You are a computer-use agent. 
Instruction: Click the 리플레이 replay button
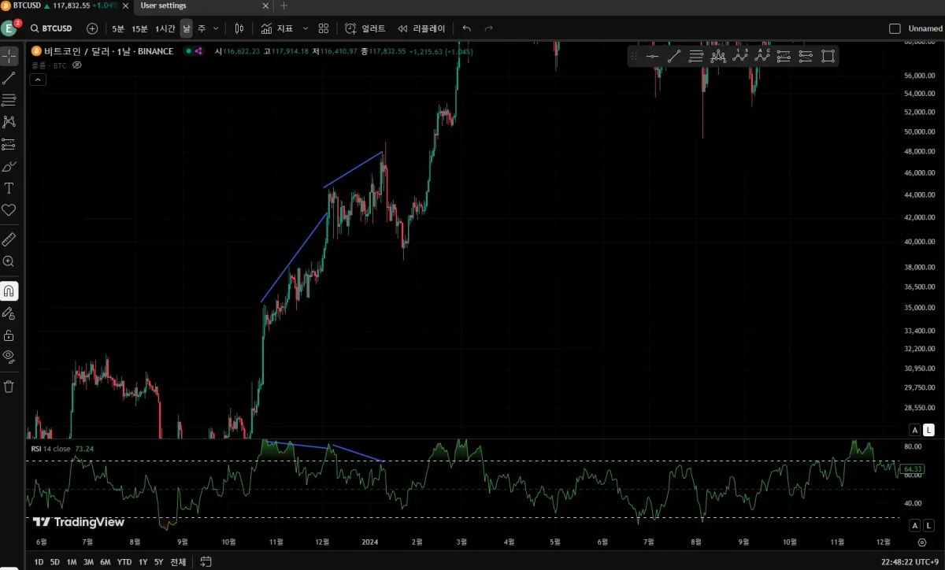click(421, 28)
